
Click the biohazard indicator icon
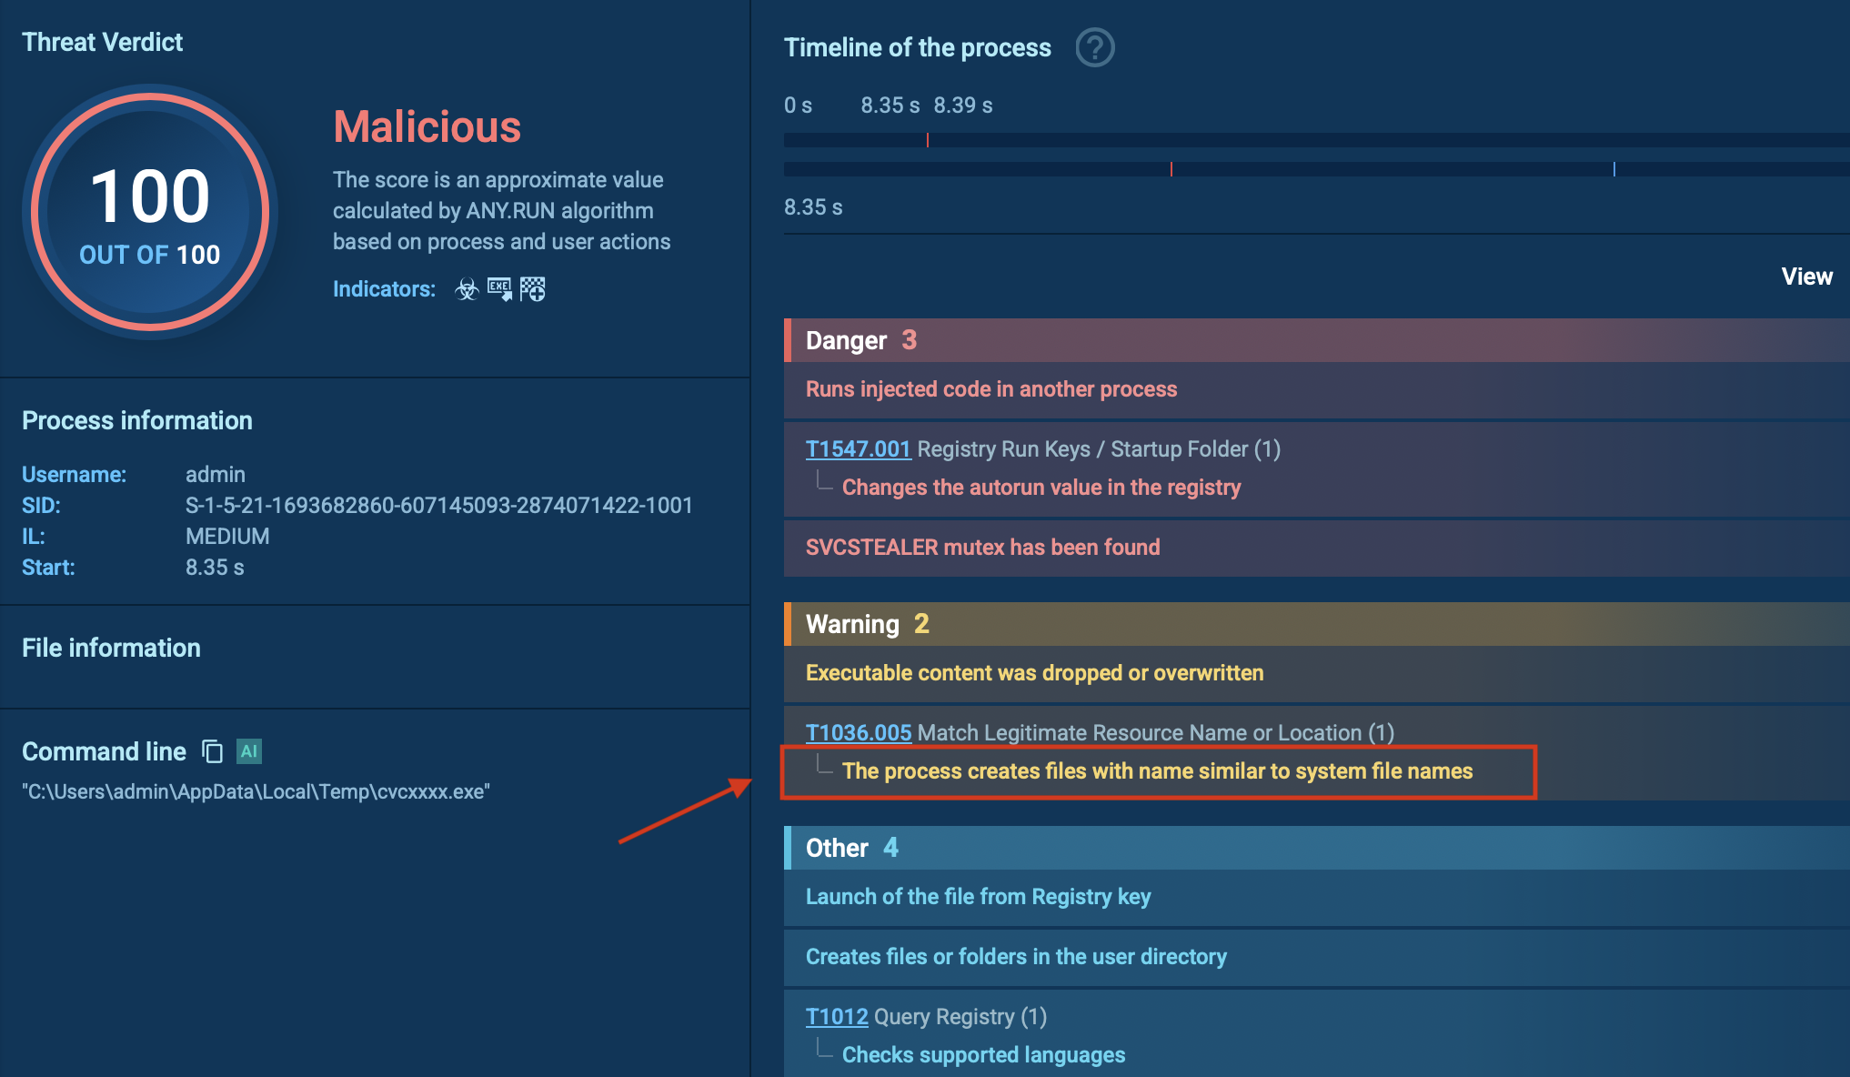pyautogui.click(x=467, y=289)
